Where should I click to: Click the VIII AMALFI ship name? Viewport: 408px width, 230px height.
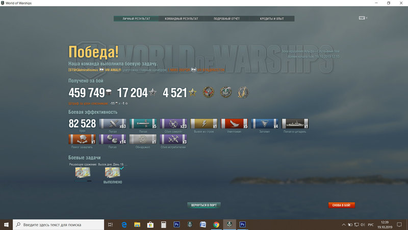113,70
